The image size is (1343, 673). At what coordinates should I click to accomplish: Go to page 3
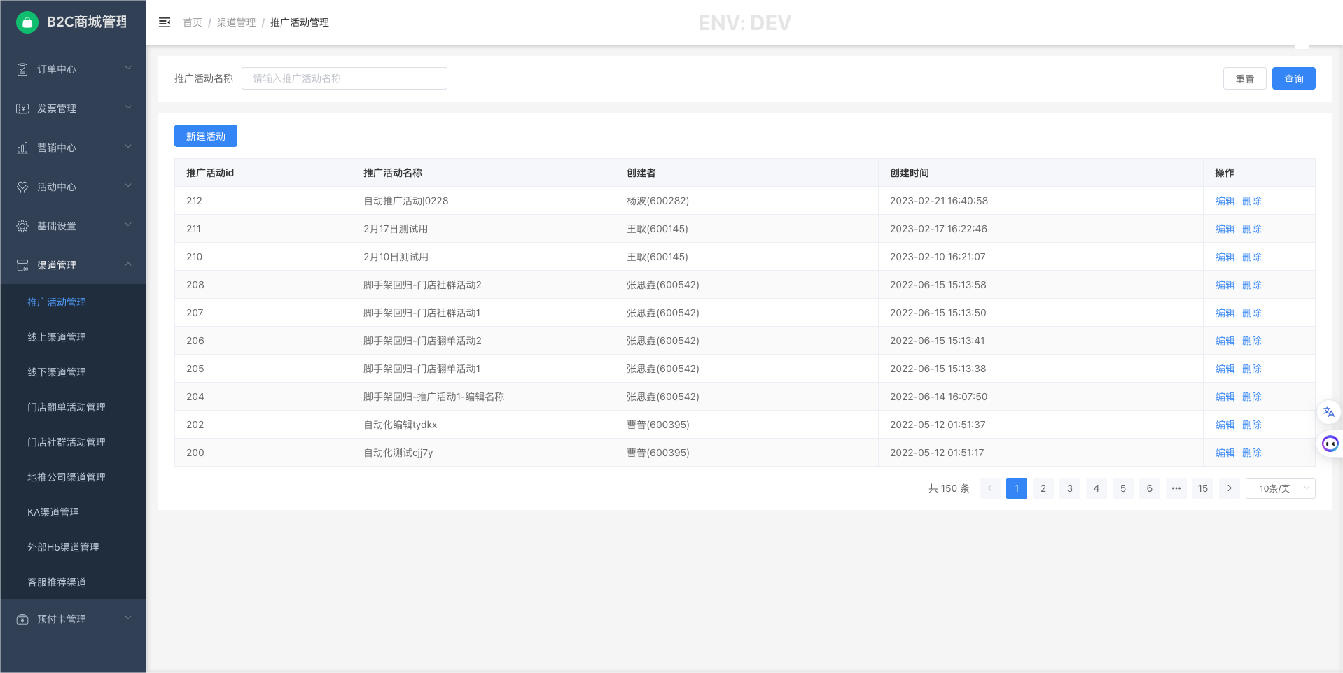tap(1070, 488)
